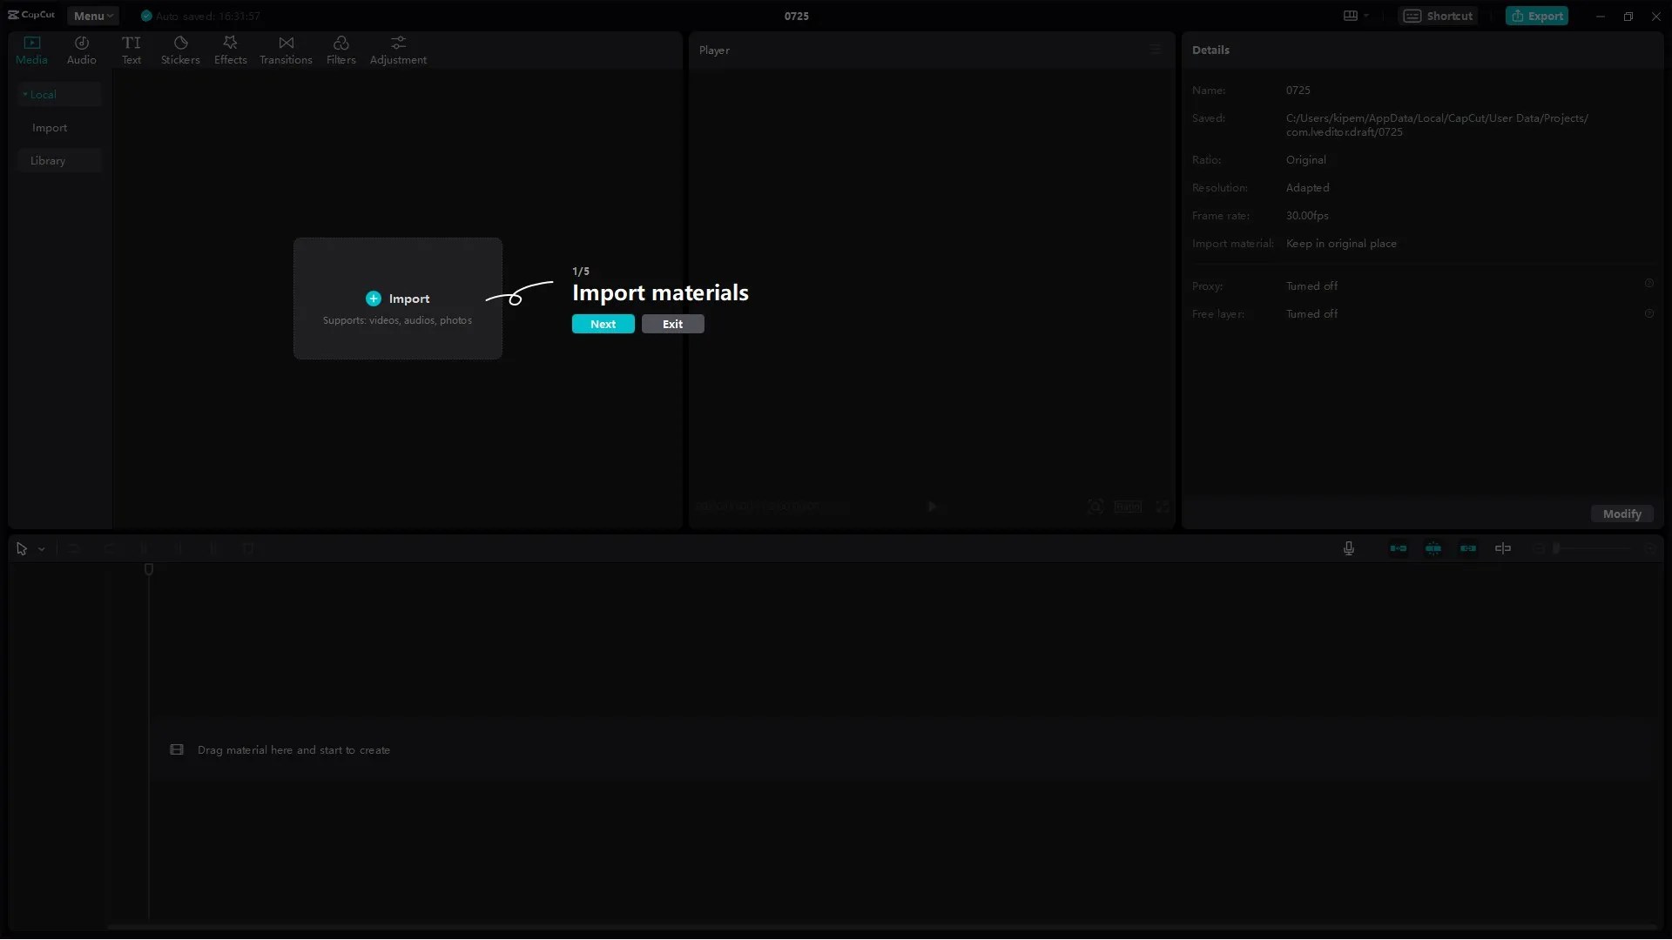Click the preview axis split icon
The height and width of the screenshot is (940, 1672).
click(1502, 548)
